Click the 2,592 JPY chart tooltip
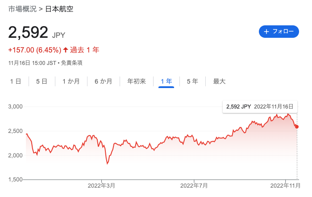312x197 pixels. 260,107
